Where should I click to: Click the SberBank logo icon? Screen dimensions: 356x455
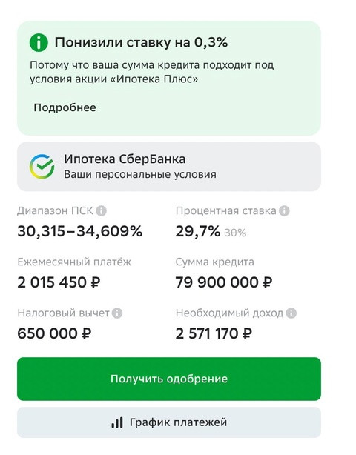[x=42, y=167]
